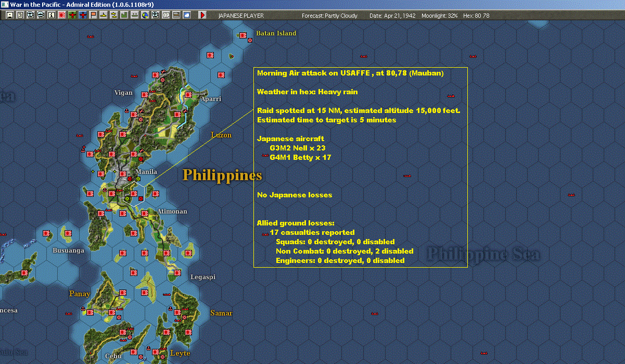Click the 'Leyte' map label
Image resolution: width=625 pixels, height=364 pixels.
(180, 353)
